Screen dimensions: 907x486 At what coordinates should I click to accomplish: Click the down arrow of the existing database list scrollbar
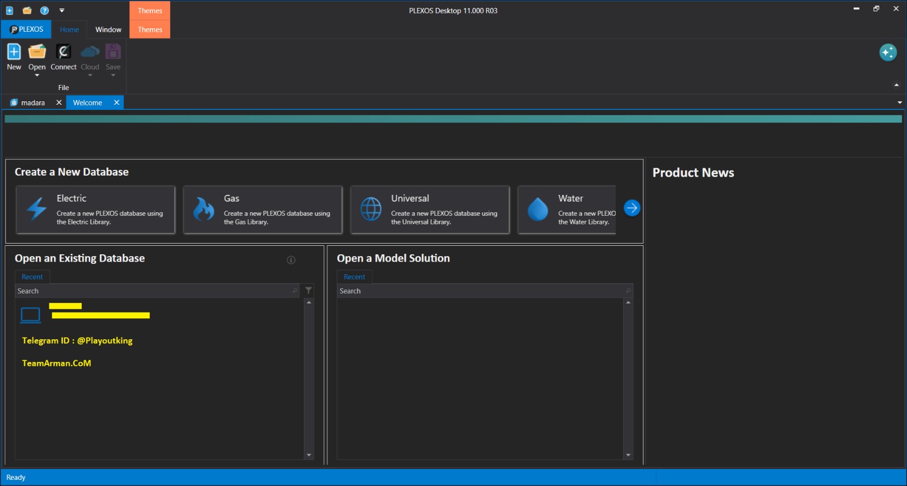pyautogui.click(x=309, y=455)
